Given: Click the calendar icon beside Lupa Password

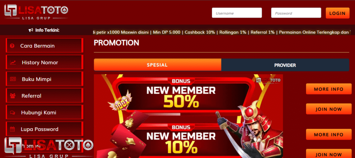Looking at the screenshot, I should click(x=12, y=129).
